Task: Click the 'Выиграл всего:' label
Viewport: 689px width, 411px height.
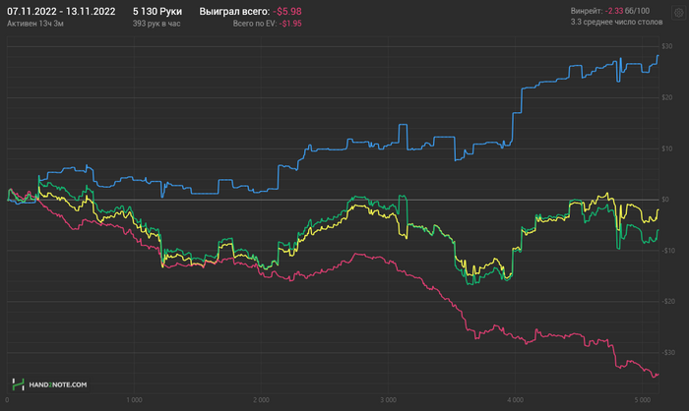Action: point(234,12)
